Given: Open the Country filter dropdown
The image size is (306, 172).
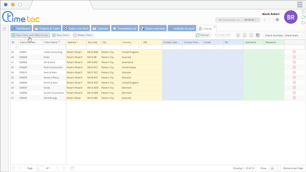Looking at the screenshot, I should (139, 47).
